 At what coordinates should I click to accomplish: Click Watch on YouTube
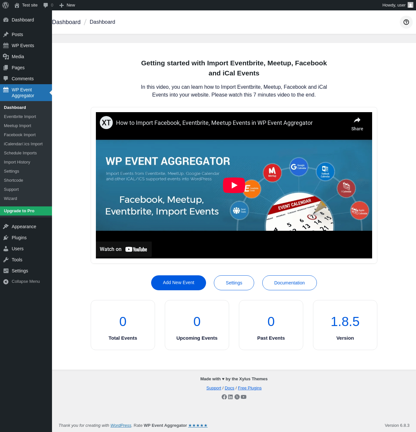point(123,249)
